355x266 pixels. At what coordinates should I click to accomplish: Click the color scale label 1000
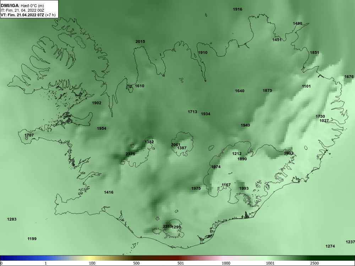tap(226, 263)
